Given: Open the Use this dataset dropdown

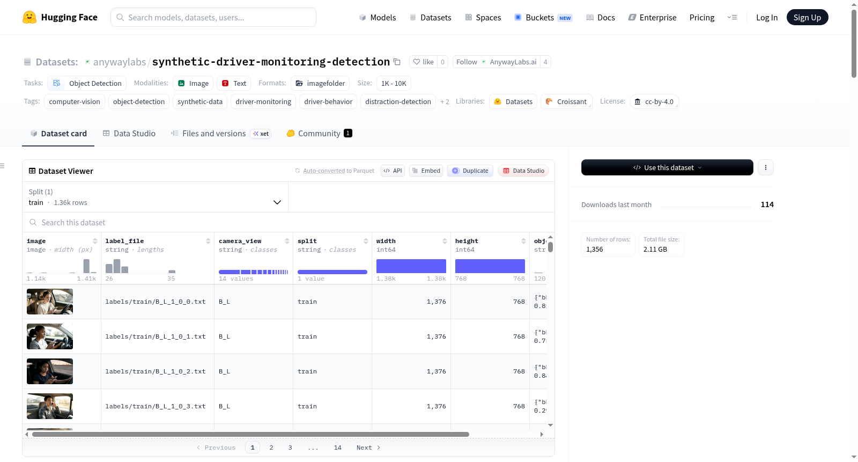Looking at the screenshot, I should tap(667, 167).
